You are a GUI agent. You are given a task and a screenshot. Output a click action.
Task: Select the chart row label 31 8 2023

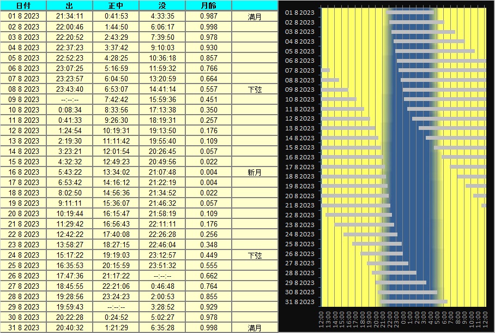(300, 302)
